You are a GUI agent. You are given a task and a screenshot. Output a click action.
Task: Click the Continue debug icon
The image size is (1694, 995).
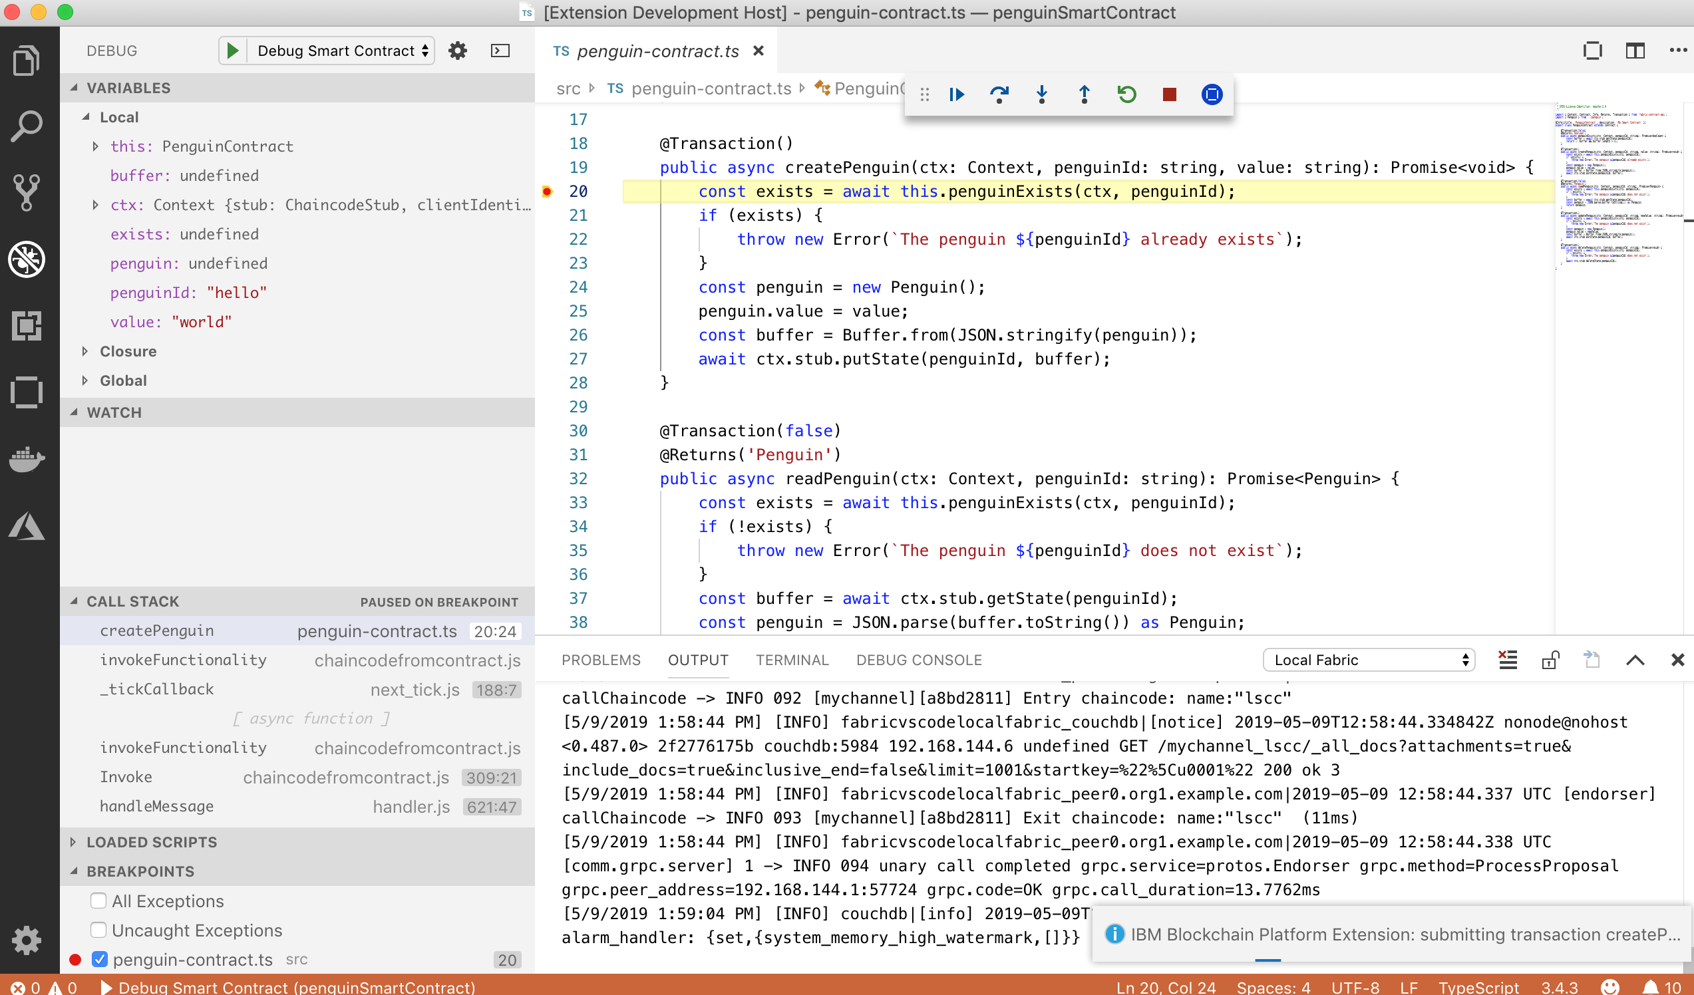pos(956,94)
